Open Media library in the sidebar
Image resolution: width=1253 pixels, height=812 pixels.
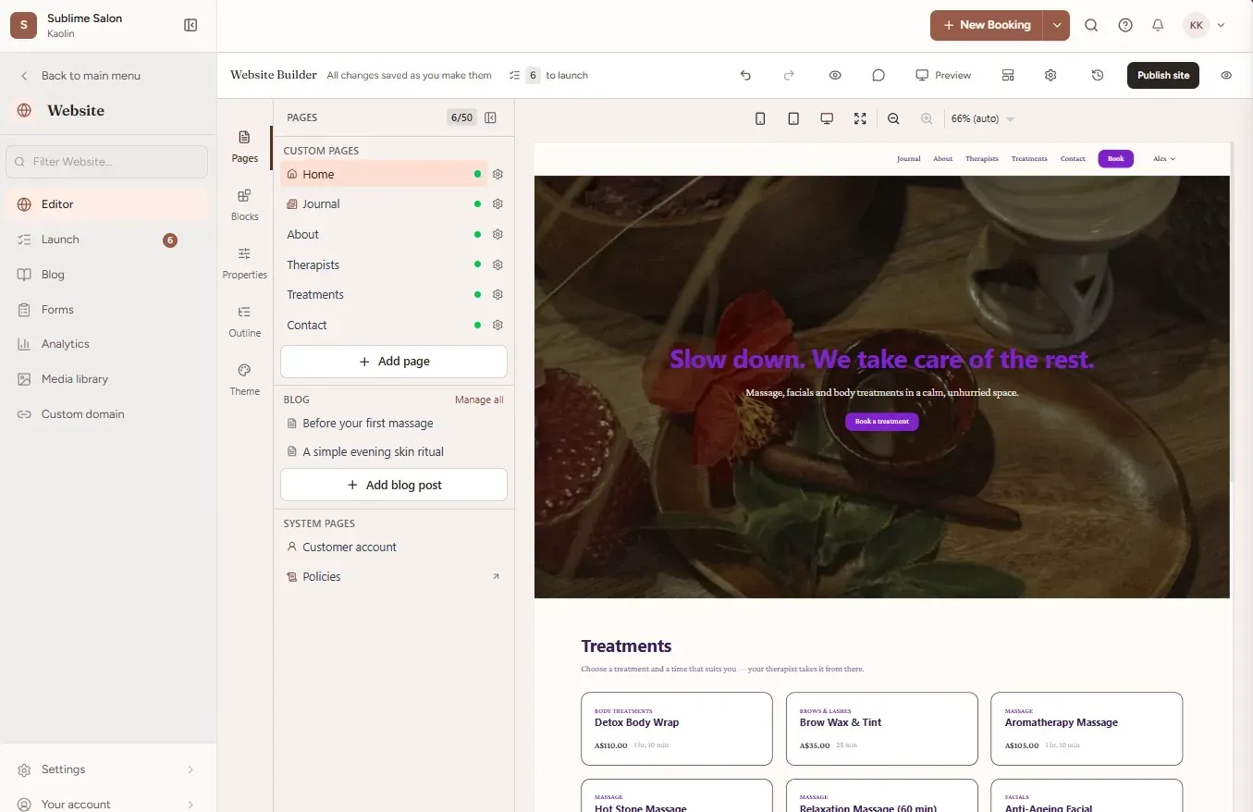(x=108, y=379)
